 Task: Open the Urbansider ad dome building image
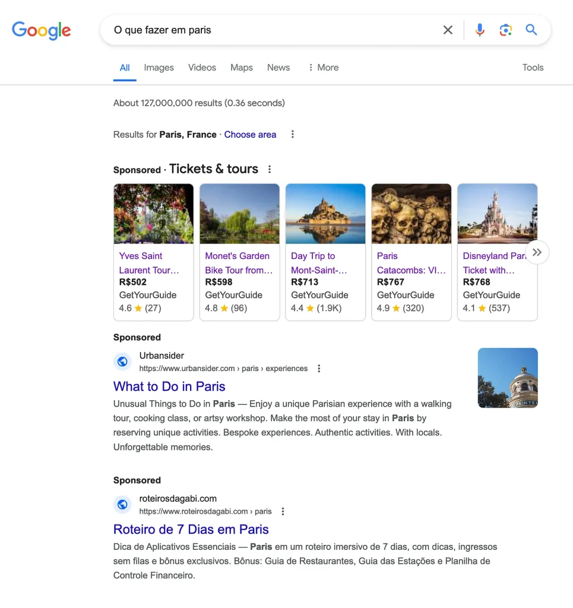(508, 378)
